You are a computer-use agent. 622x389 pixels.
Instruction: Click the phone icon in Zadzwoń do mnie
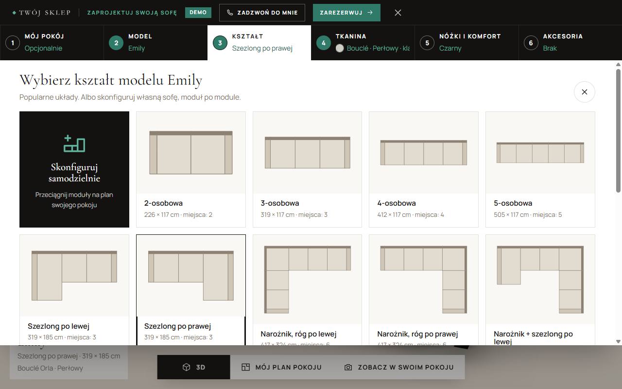(x=230, y=13)
